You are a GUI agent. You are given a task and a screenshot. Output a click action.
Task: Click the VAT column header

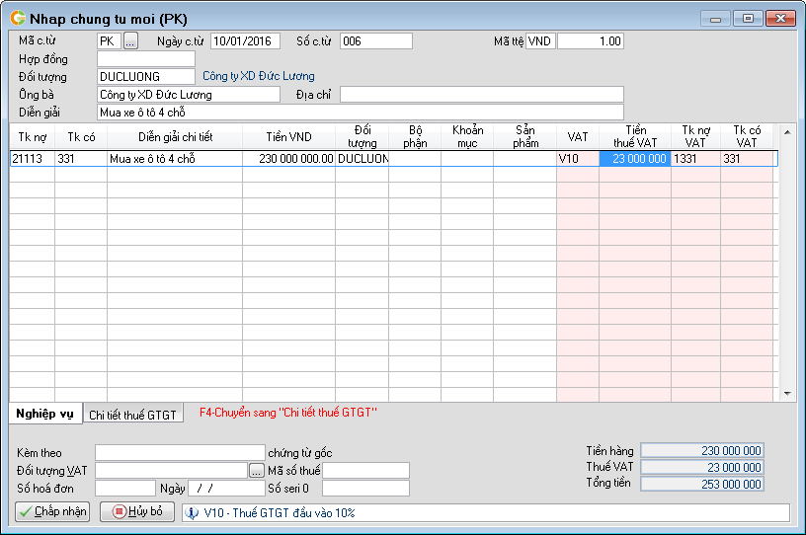pos(578,136)
